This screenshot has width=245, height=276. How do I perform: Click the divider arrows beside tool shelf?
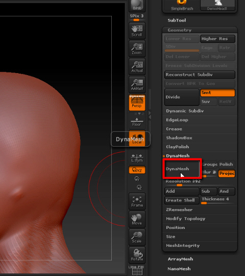150,115
